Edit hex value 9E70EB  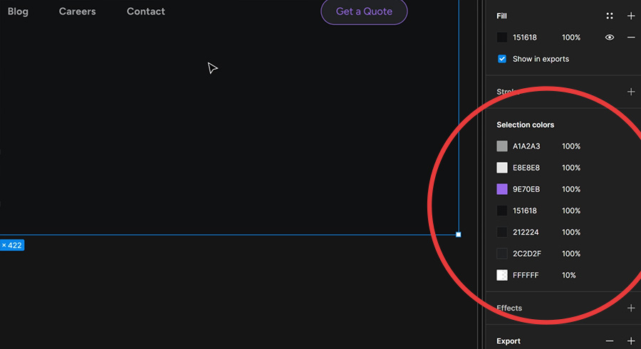pyautogui.click(x=526, y=189)
